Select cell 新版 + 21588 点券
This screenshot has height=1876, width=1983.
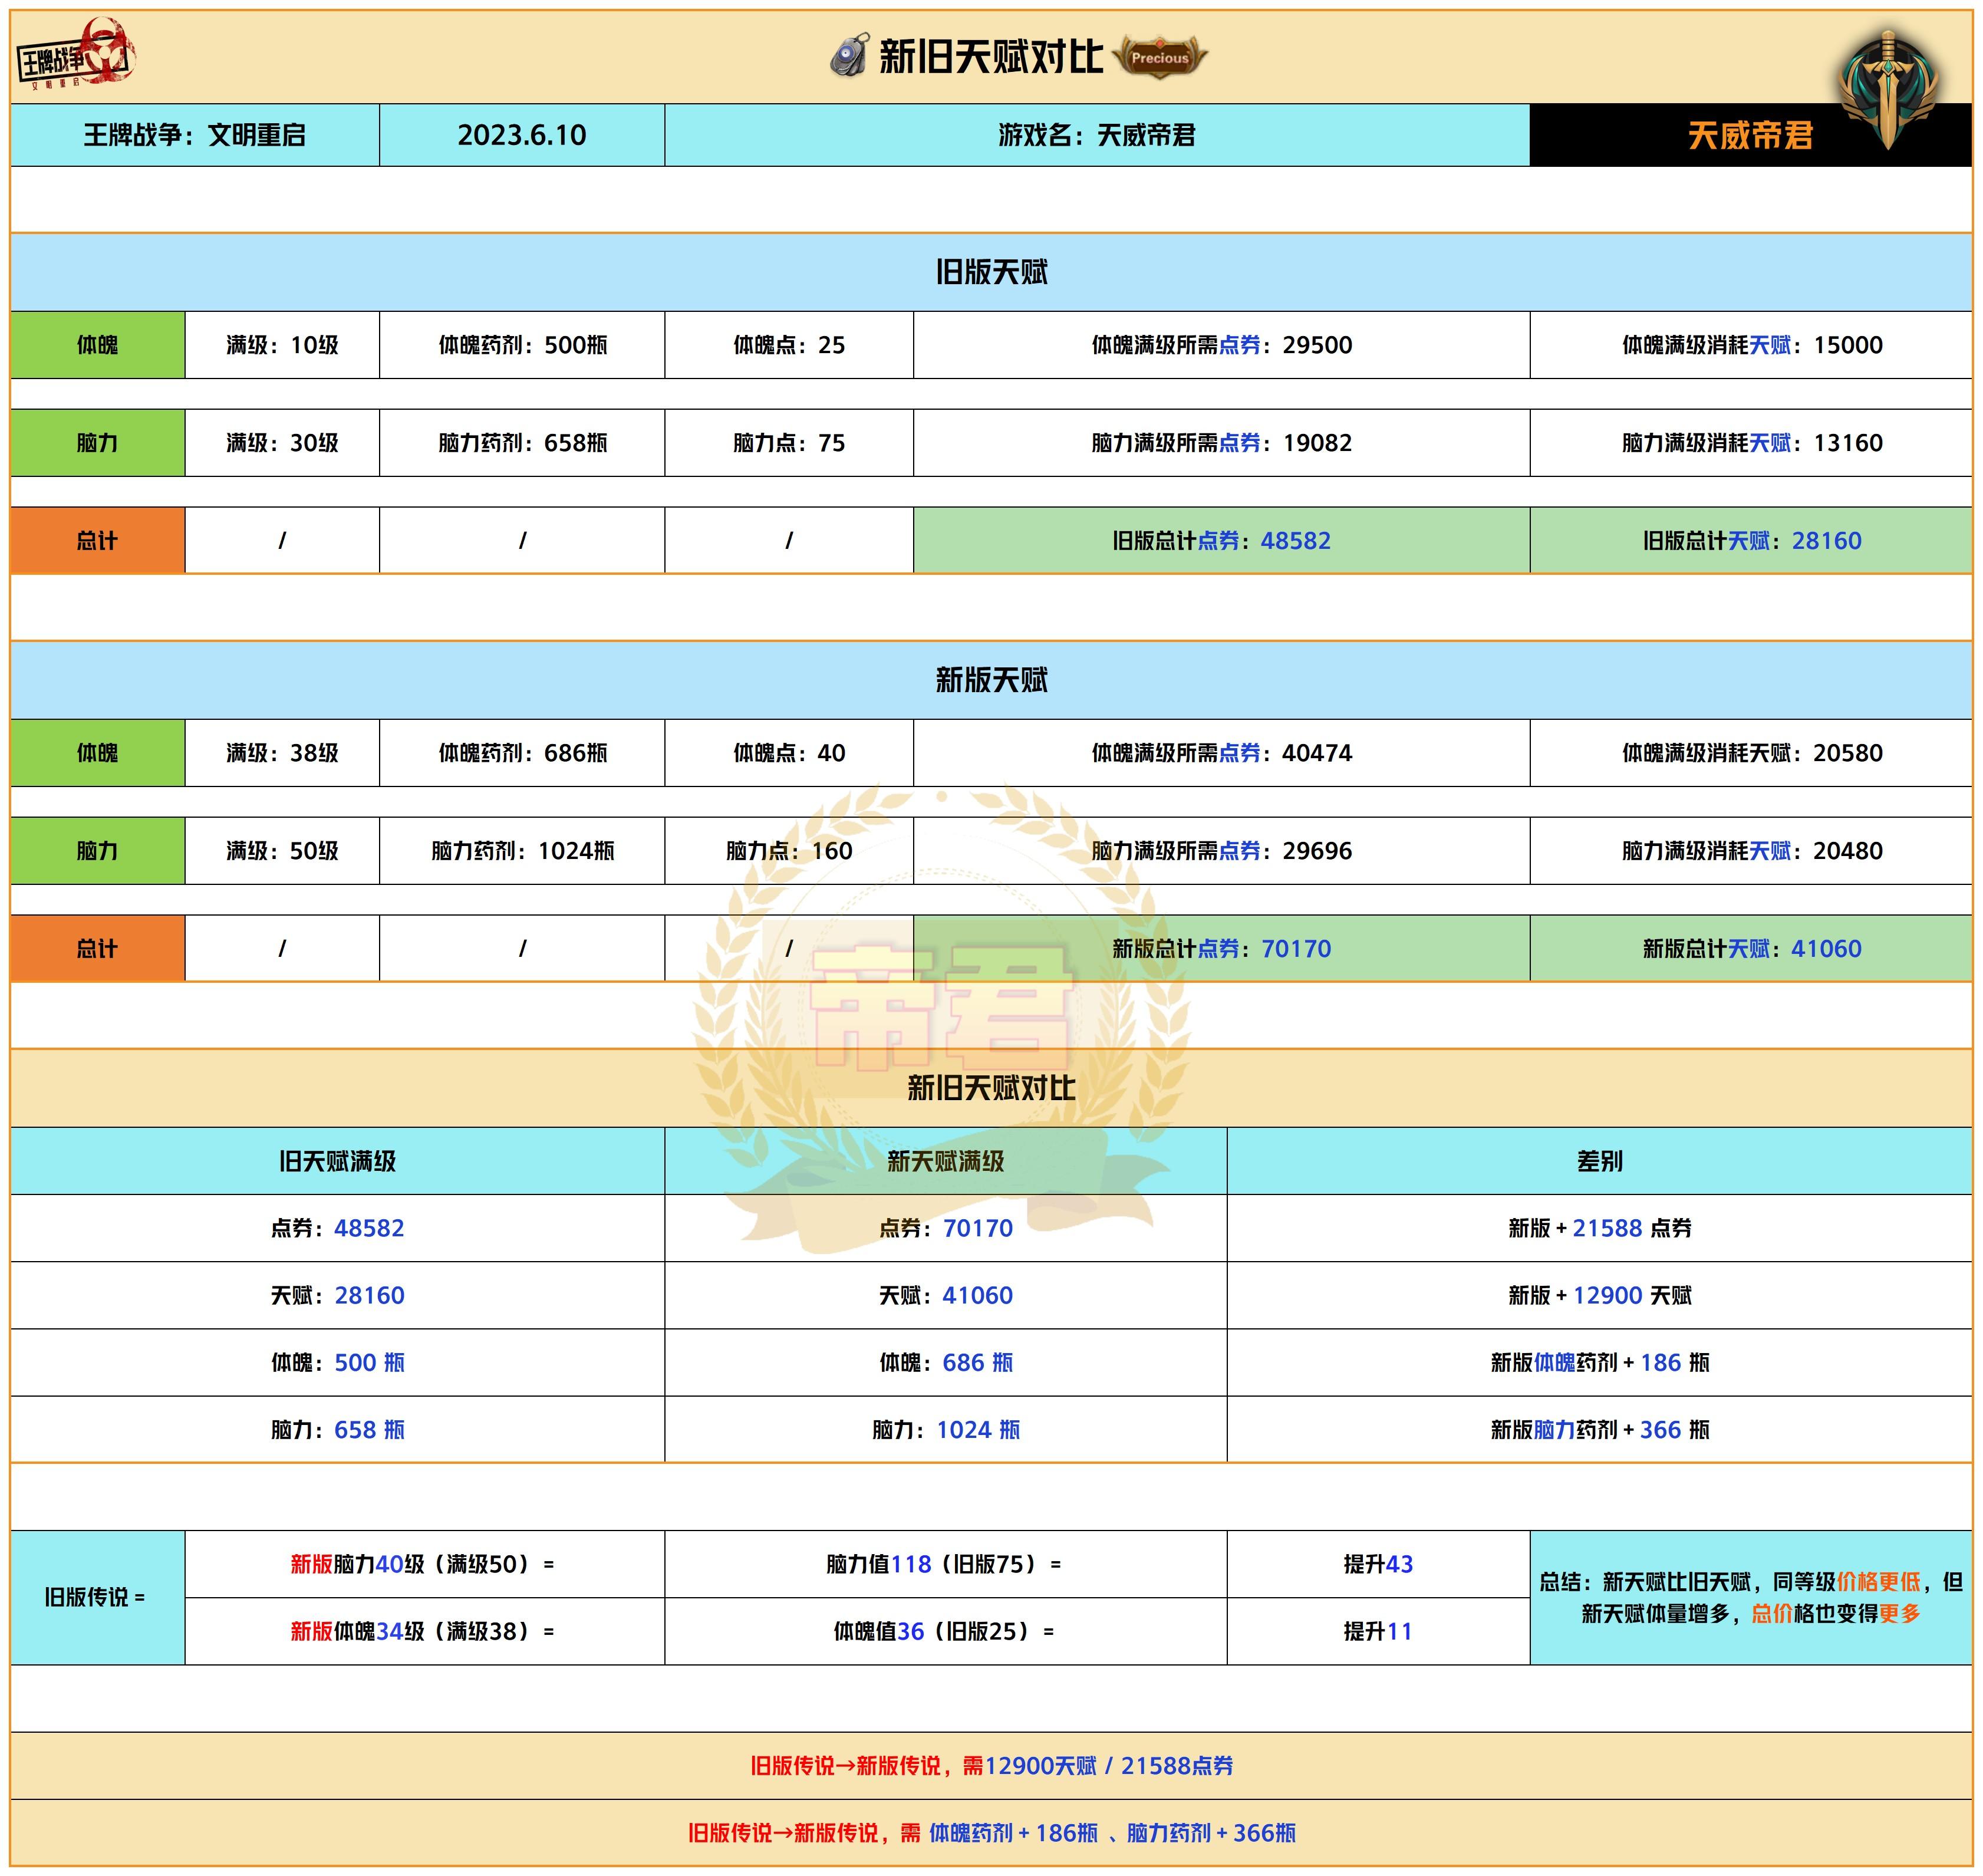[1599, 1228]
